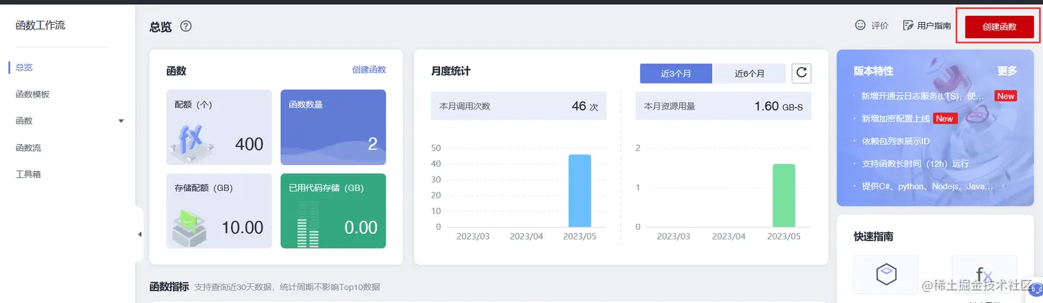This screenshot has height=303, width=1043.
Task: Click the 存储配额 value 10.00
Action: 243,227
